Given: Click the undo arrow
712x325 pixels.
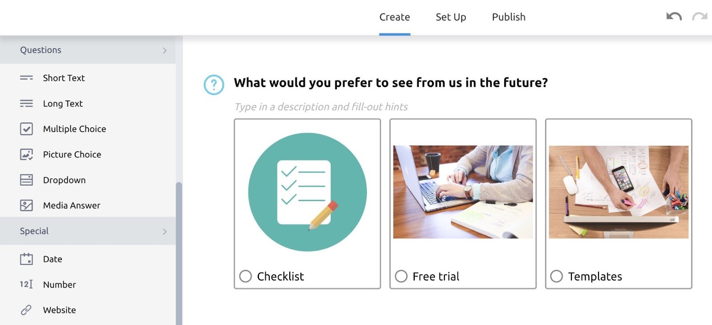Looking at the screenshot, I should [x=673, y=16].
